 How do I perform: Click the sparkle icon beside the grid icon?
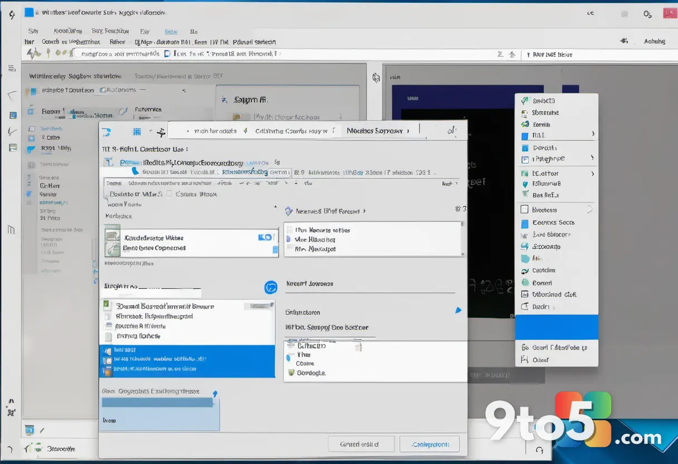click(x=161, y=132)
